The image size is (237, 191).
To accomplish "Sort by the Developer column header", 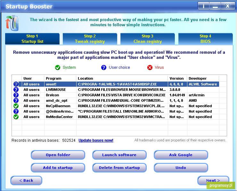I will pyautogui.click(x=203, y=78).
